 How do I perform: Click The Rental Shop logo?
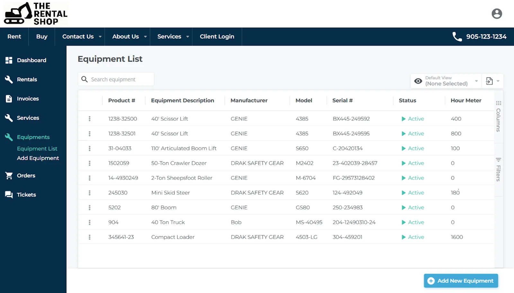(x=35, y=13)
